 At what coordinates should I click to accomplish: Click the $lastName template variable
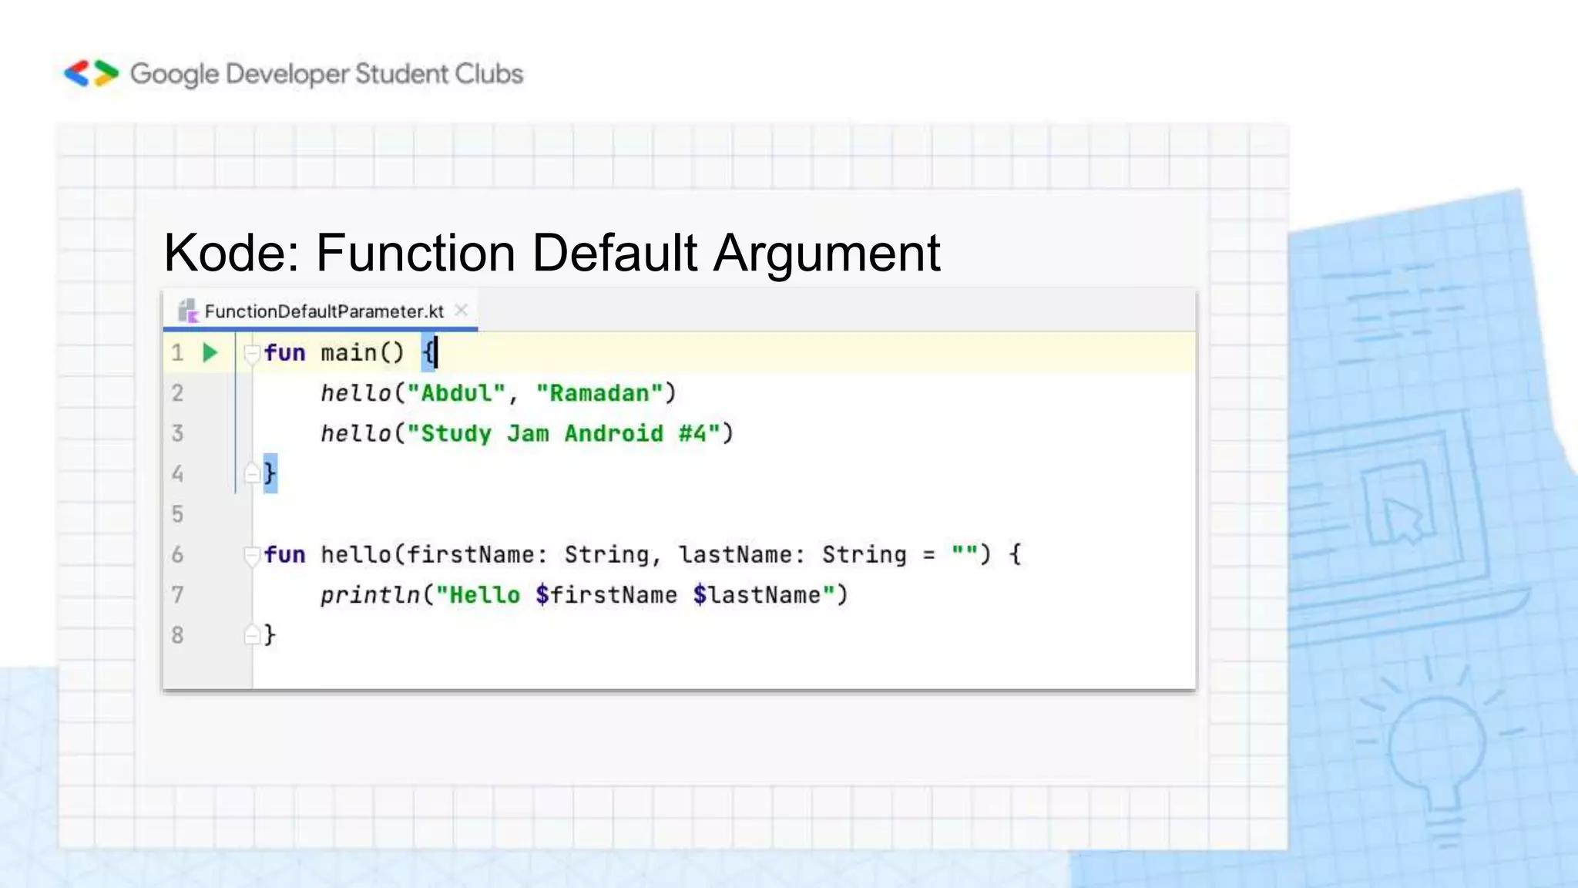coord(757,595)
